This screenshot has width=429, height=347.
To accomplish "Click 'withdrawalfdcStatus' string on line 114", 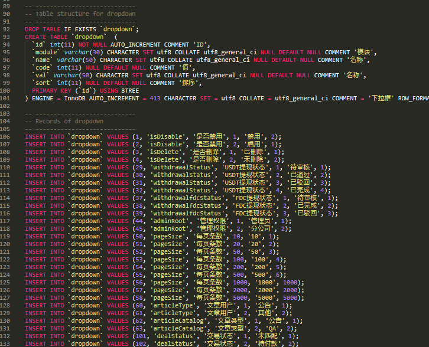I will [187, 198].
